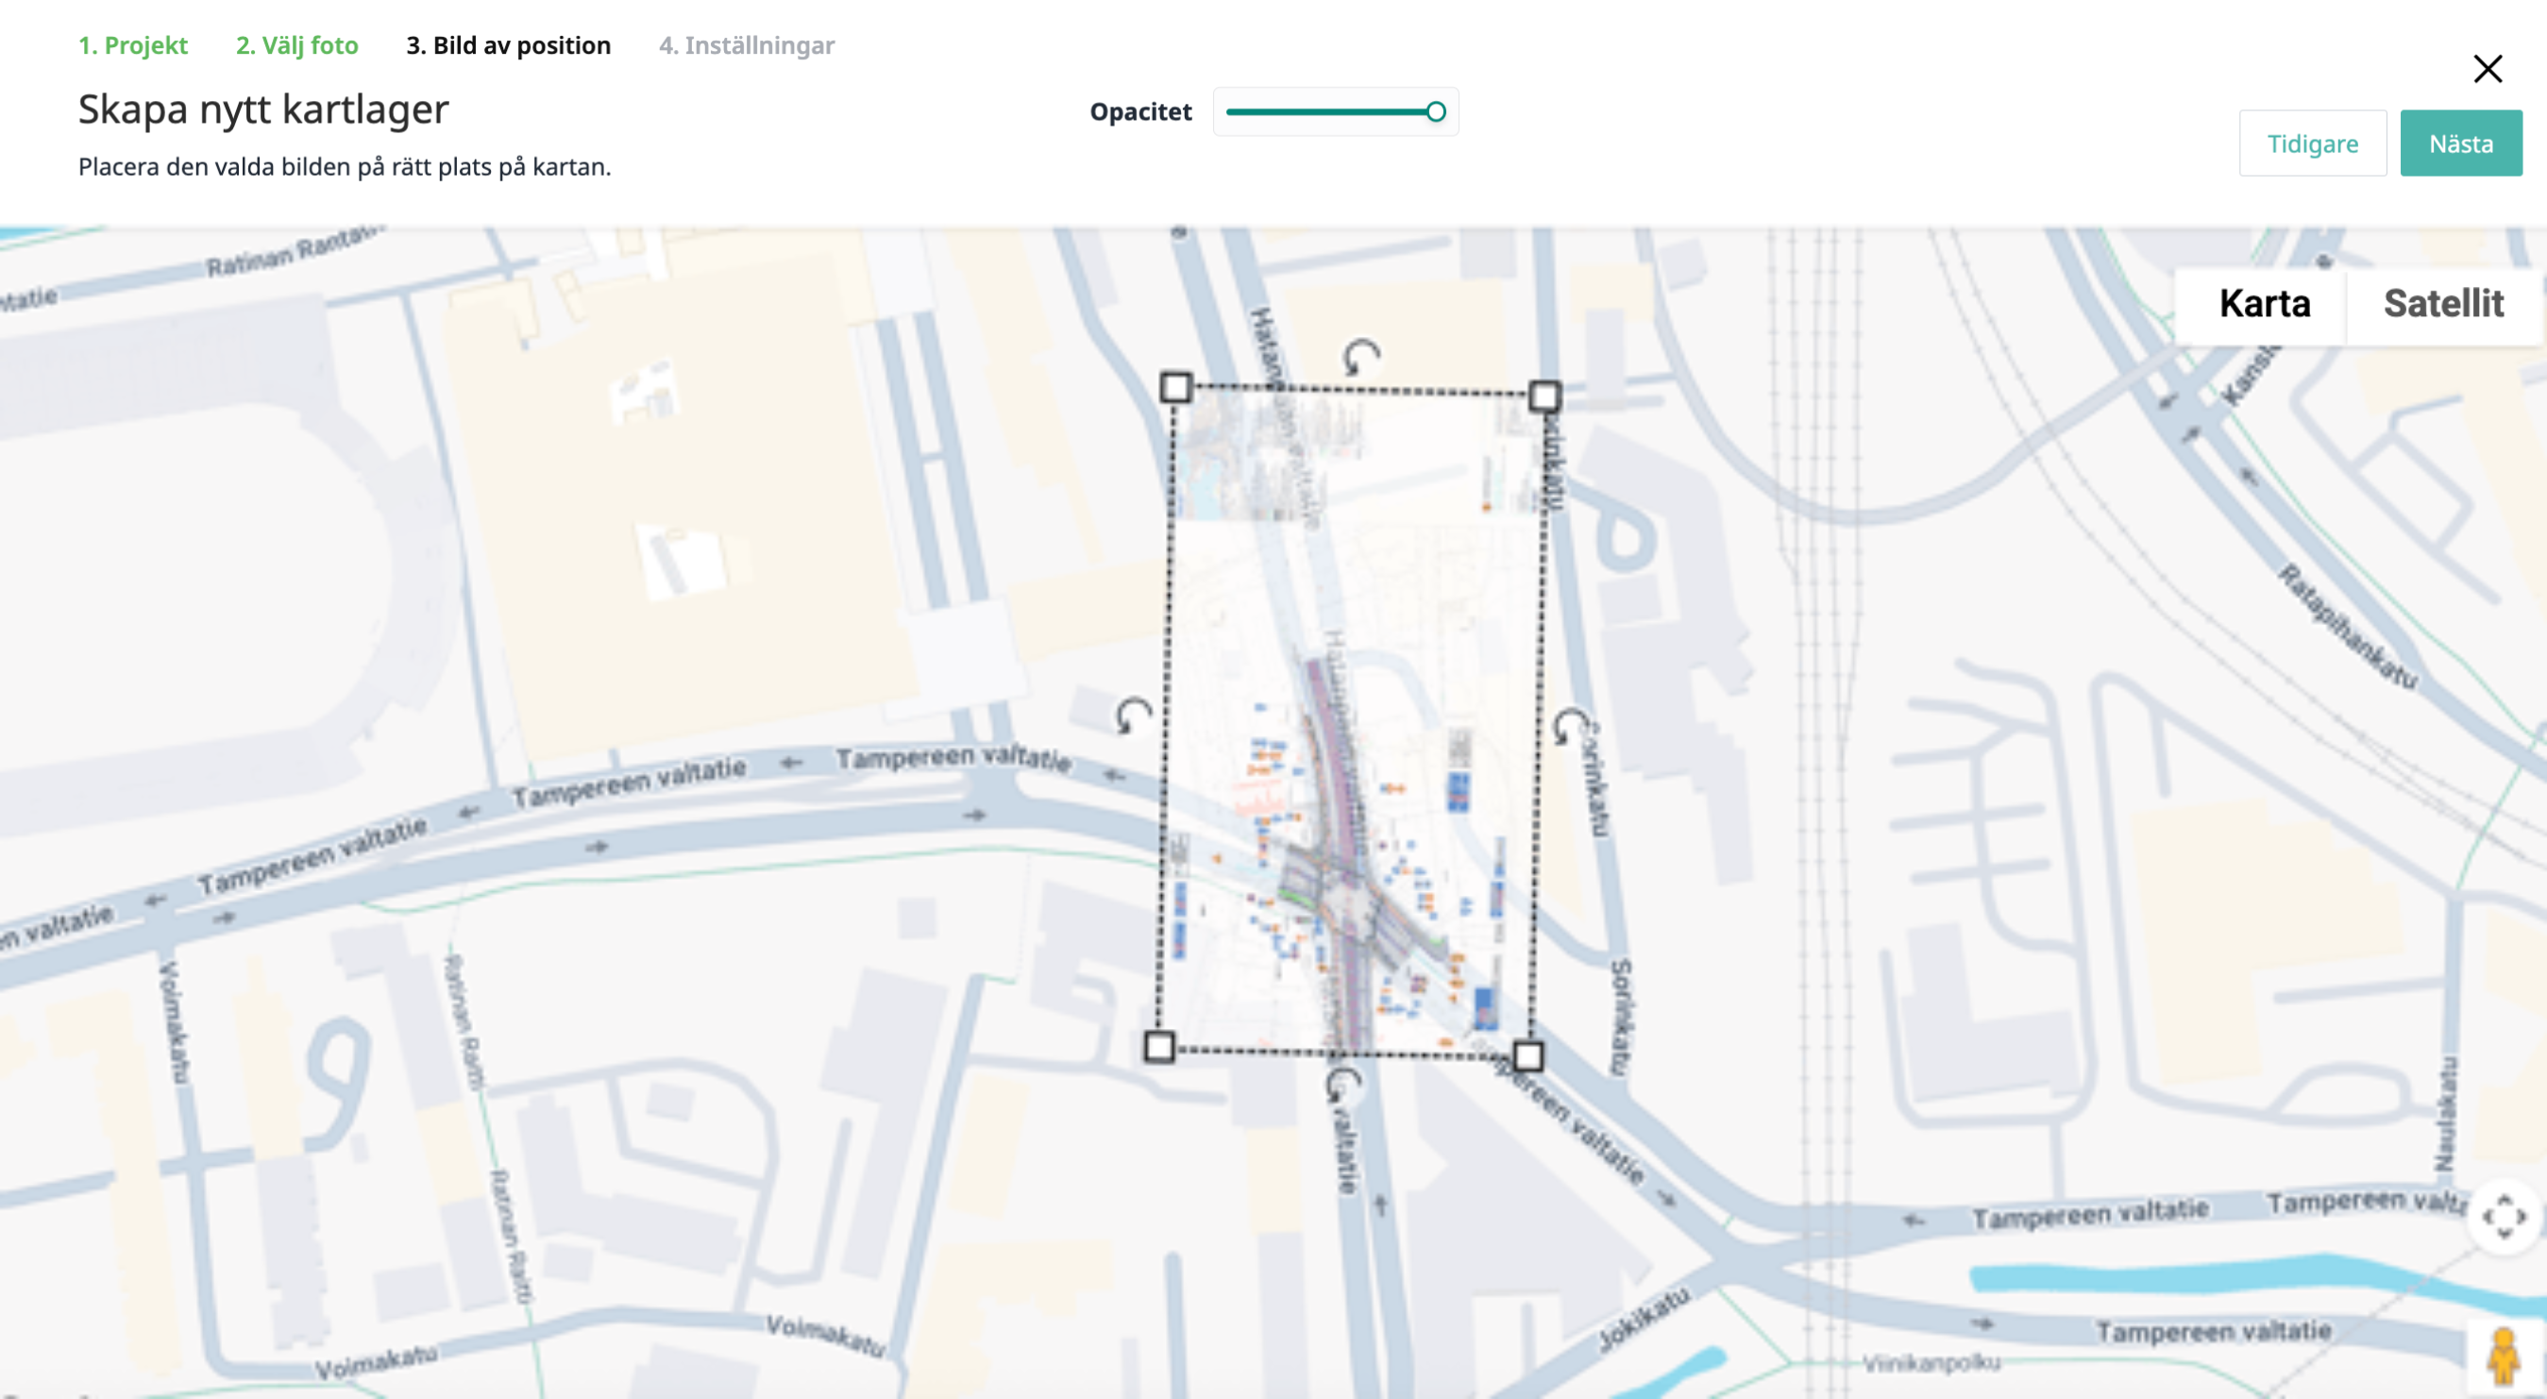The image size is (2547, 1399).
Task: Click the Street View pegman icon
Action: [2505, 1357]
